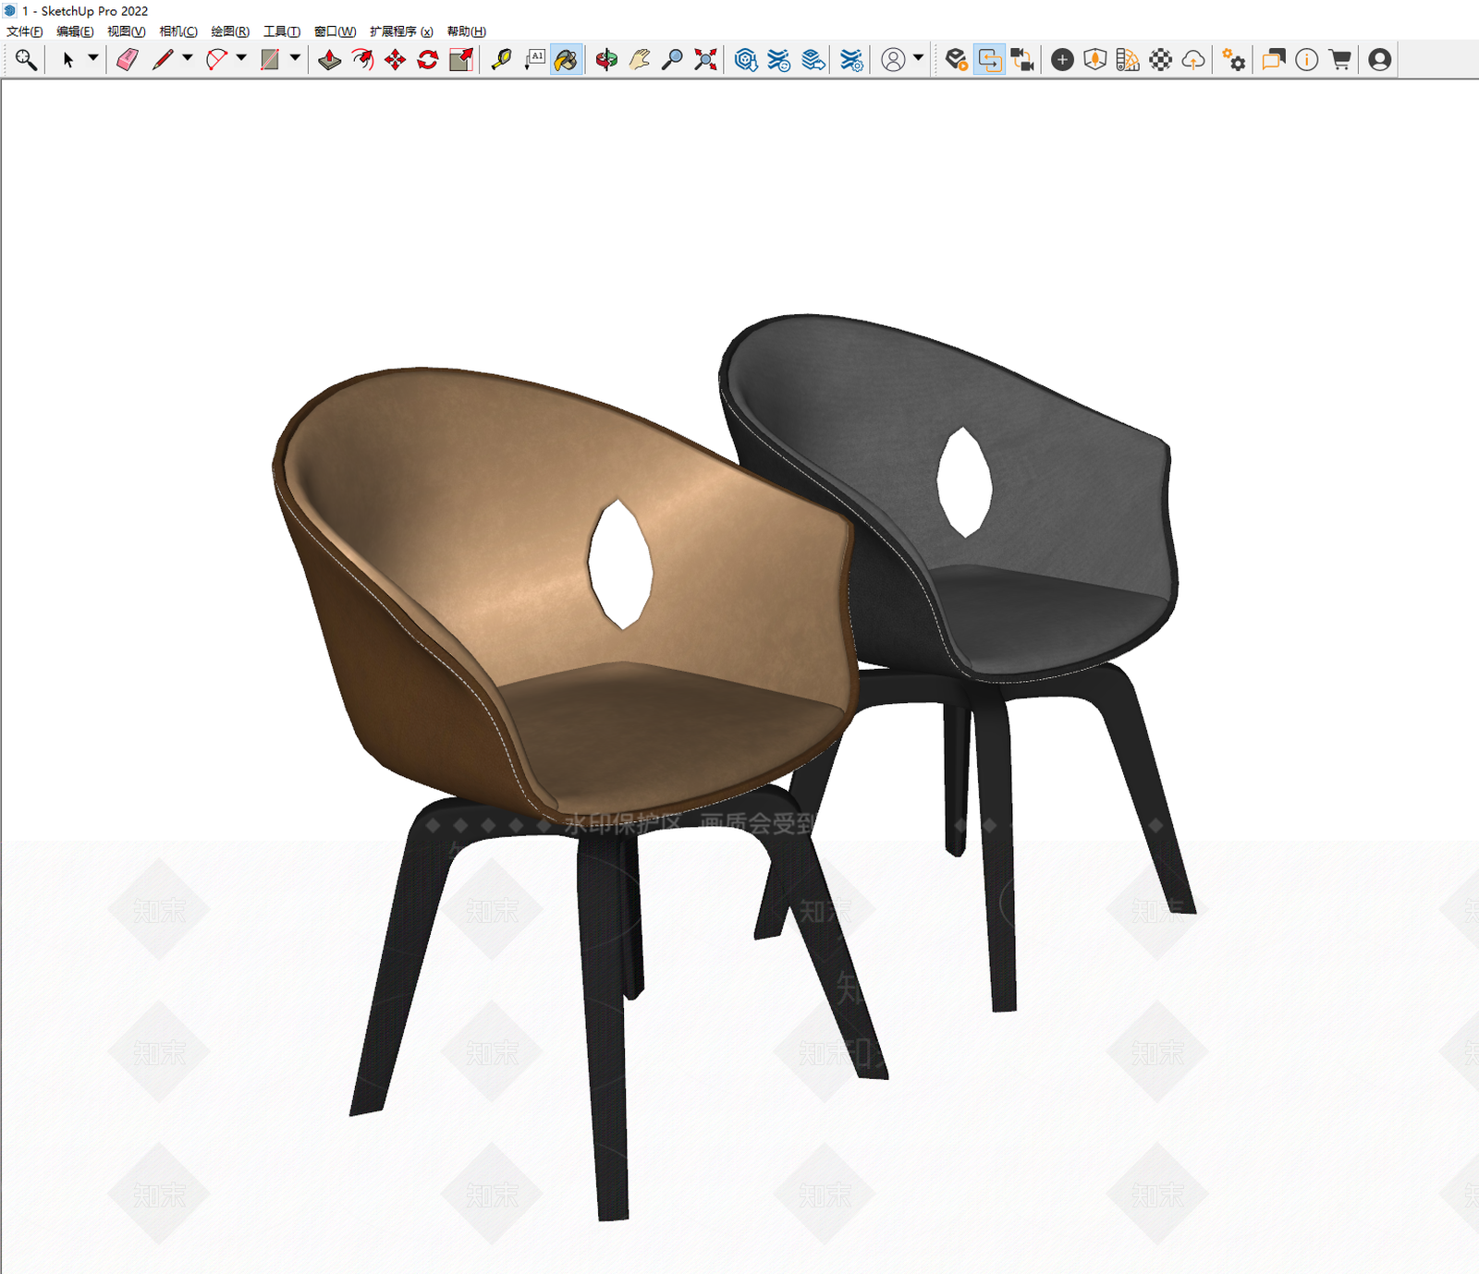Select the Rotate tool
The width and height of the screenshot is (1479, 1274).
tap(428, 60)
